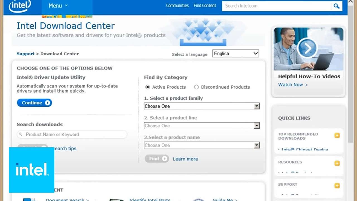Screen dimensions: 357x201
Task: Go to the Support breadcrumb link
Action: pos(25,54)
